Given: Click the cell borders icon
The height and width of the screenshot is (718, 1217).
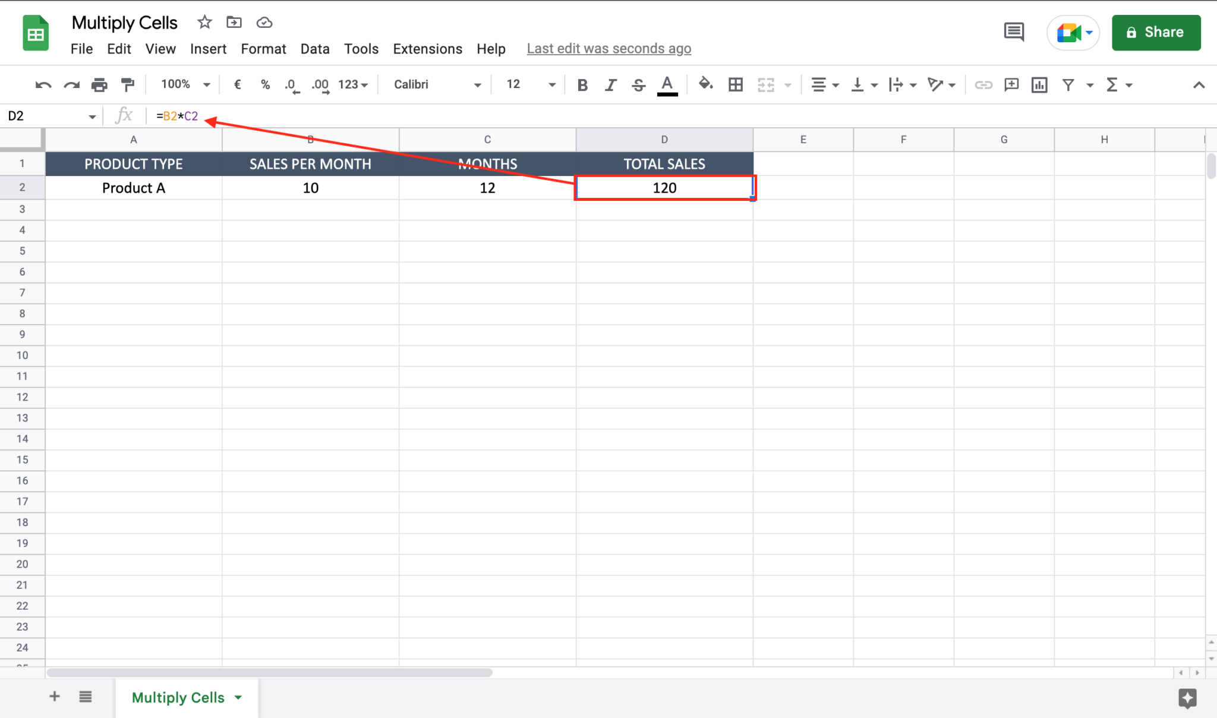Looking at the screenshot, I should [x=736, y=84].
